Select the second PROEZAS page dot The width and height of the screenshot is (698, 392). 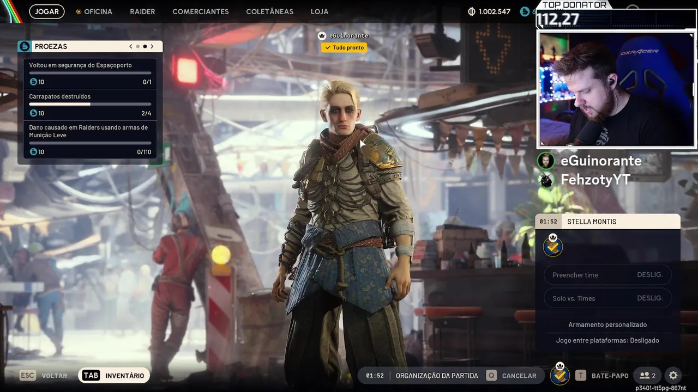(145, 46)
